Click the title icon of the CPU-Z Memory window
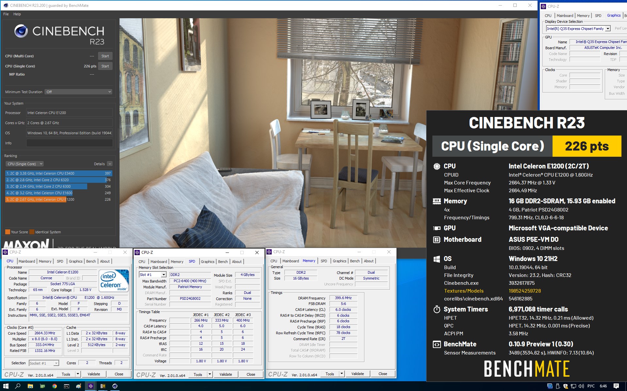The image size is (627, 391). pos(269,252)
